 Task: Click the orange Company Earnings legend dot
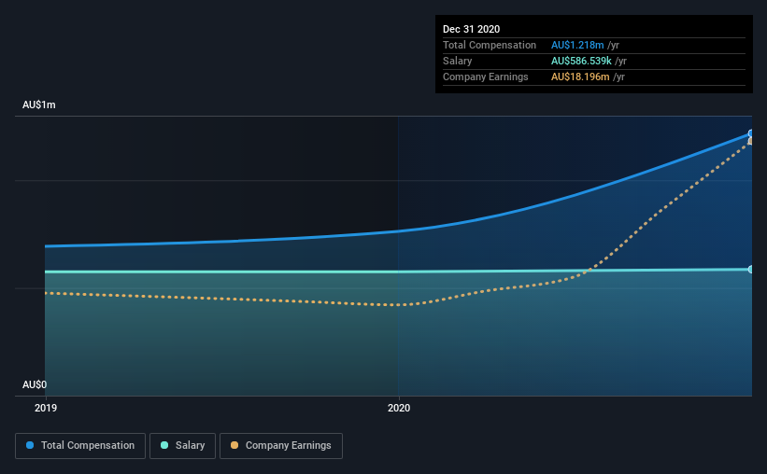pyautogui.click(x=234, y=445)
